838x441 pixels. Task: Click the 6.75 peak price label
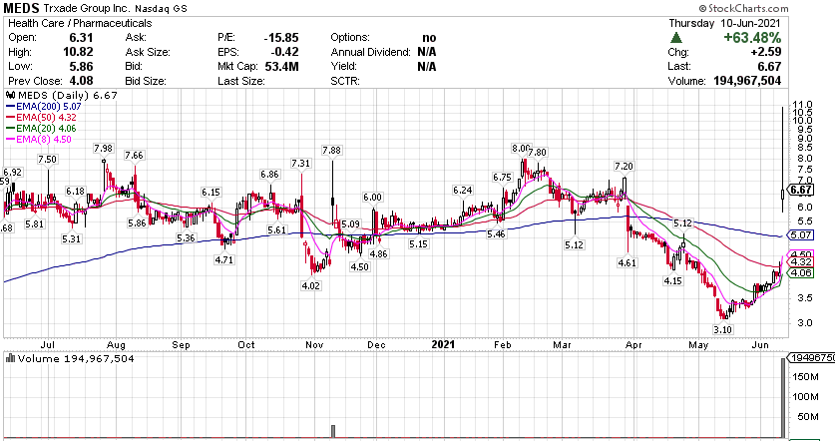[503, 177]
